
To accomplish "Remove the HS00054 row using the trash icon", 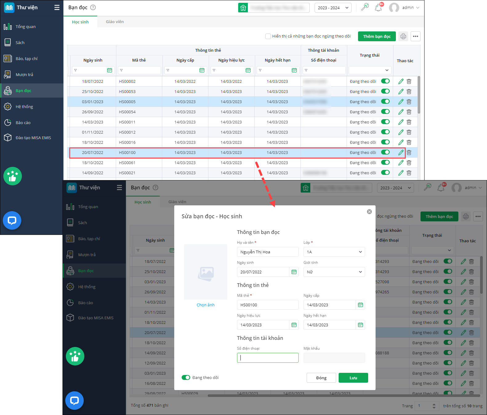I will [x=409, y=112].
